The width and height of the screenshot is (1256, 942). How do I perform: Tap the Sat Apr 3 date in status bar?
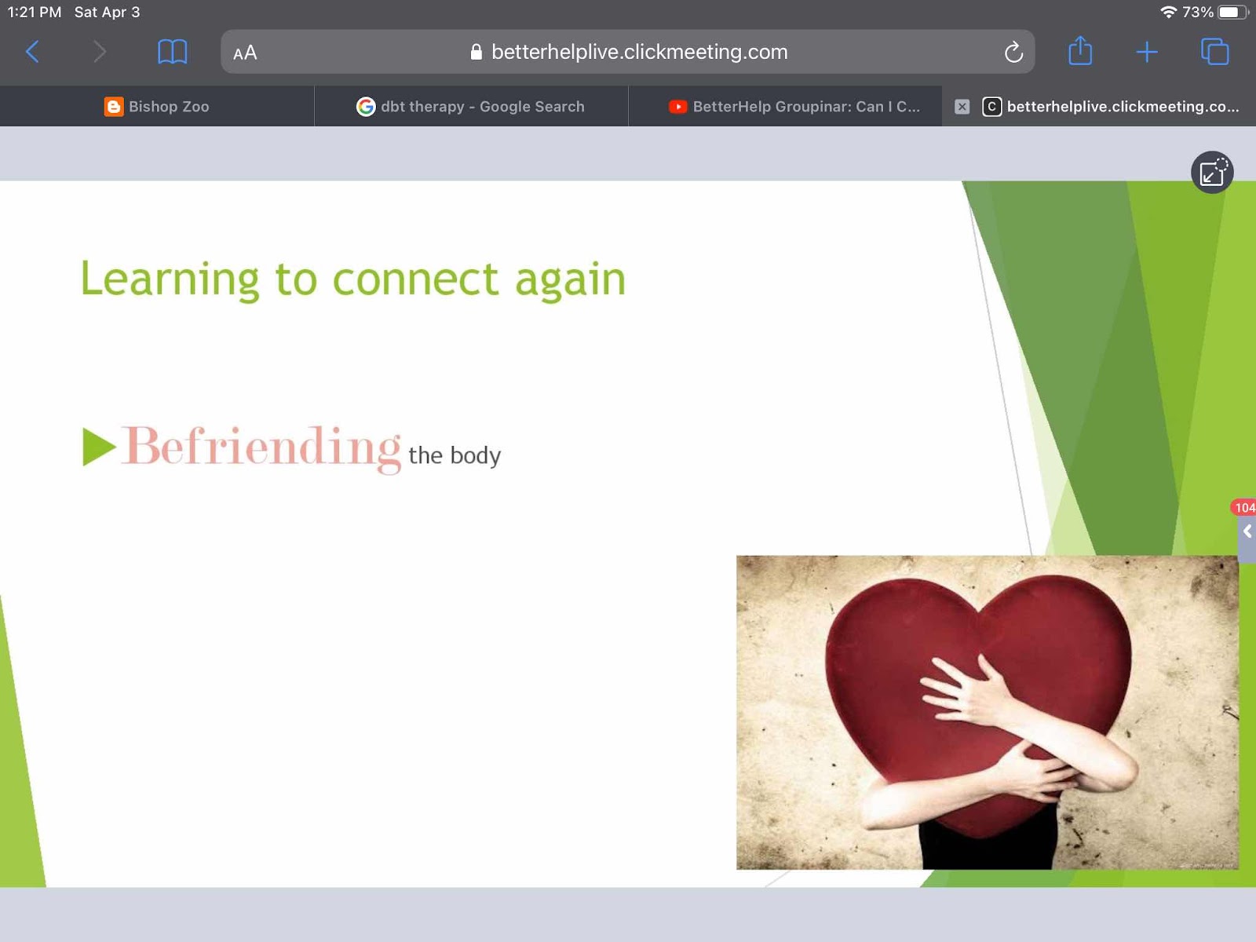click(x=107, y=12)
